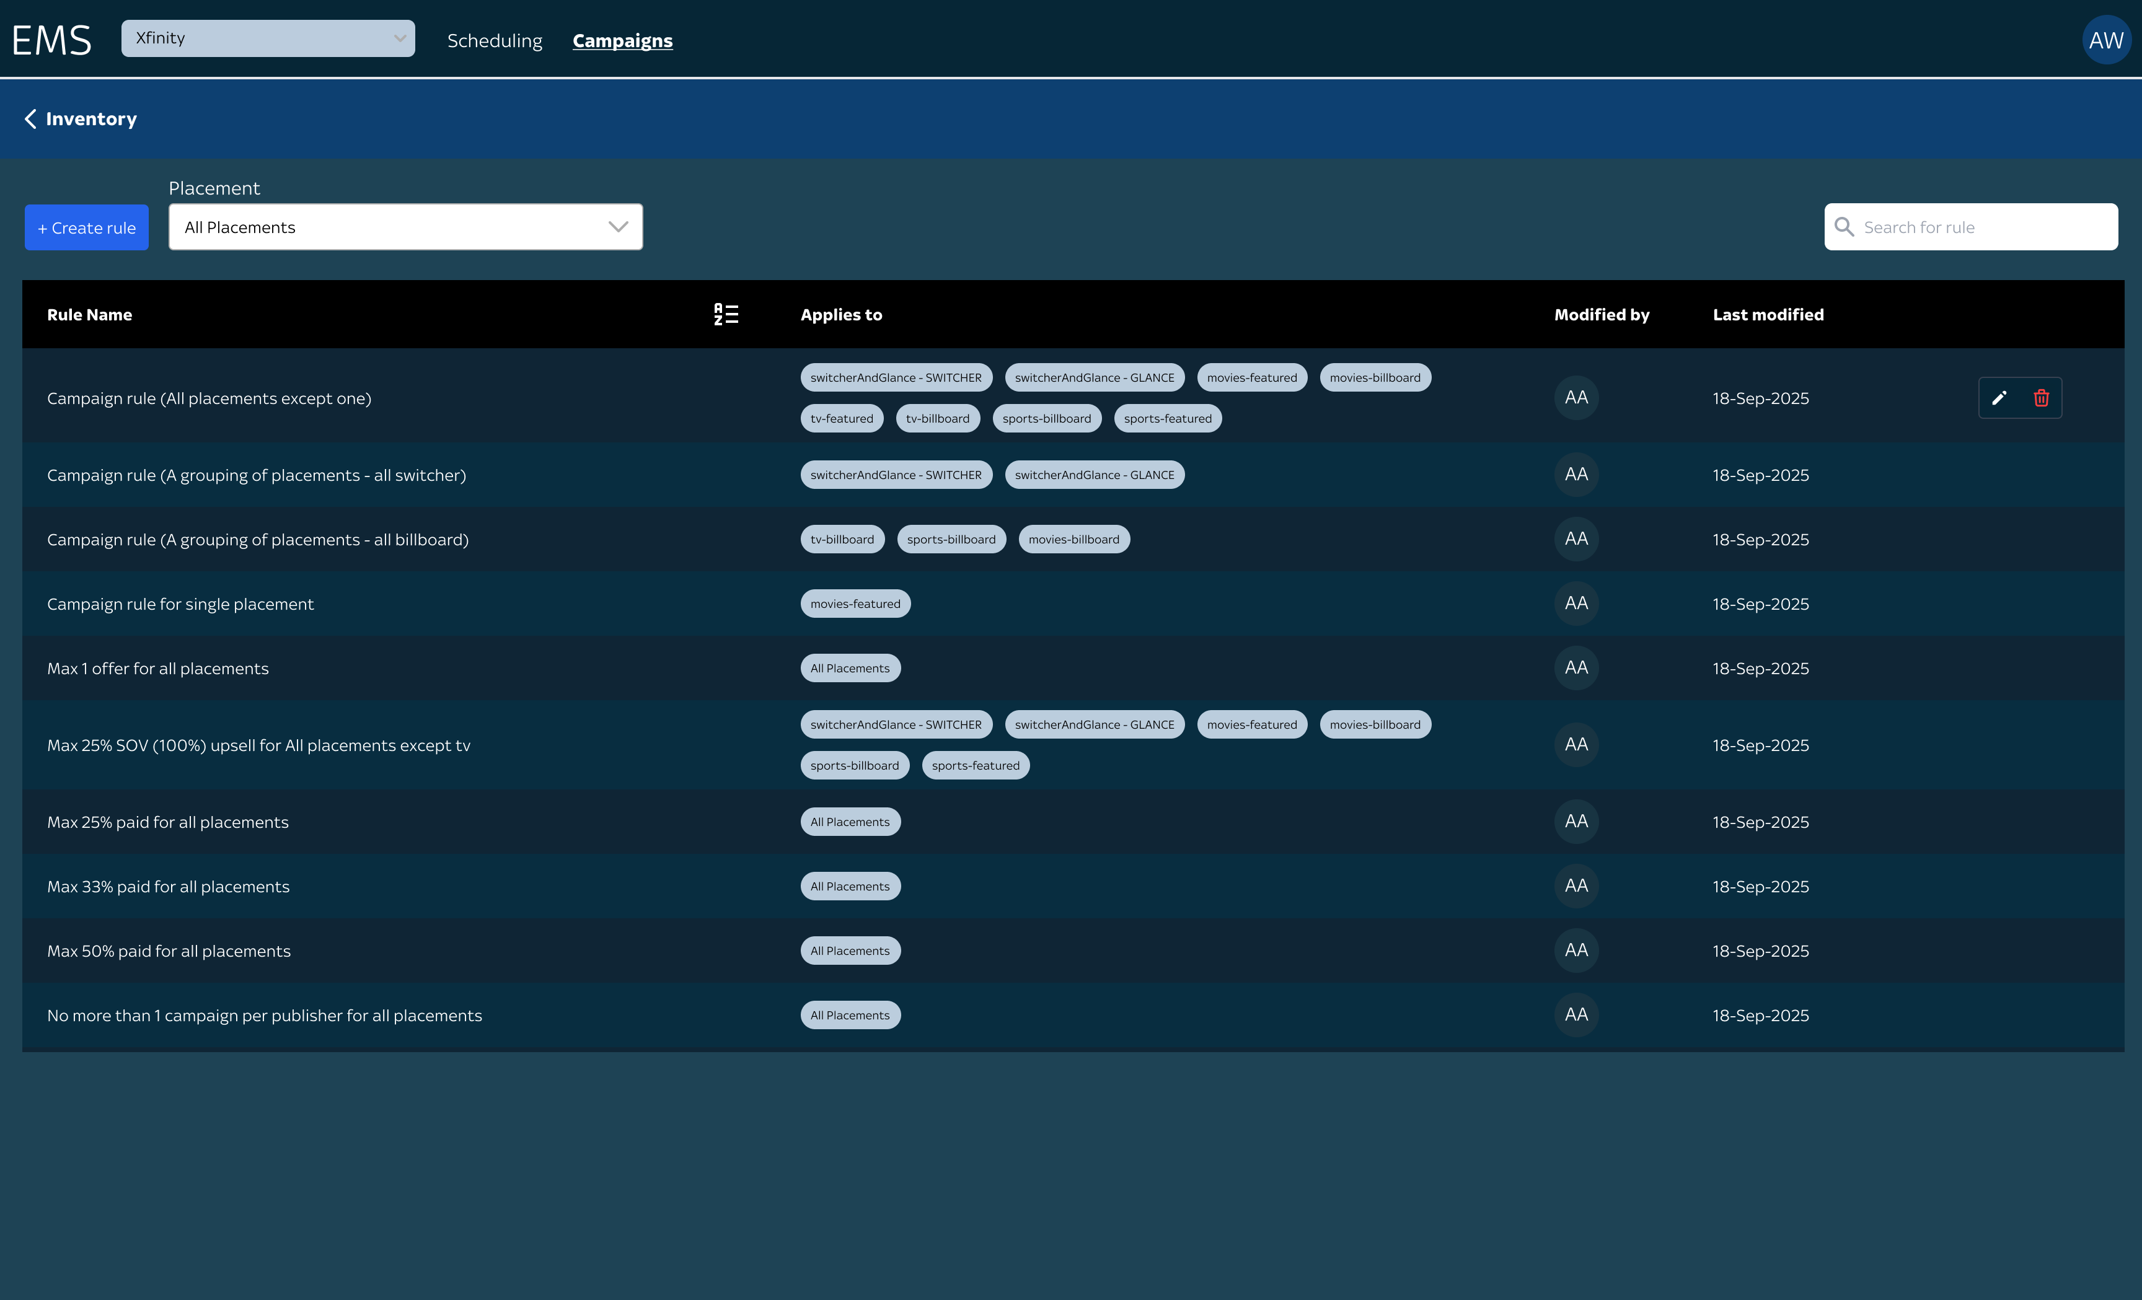The width and height of the screenshot is (2142, 1300).
Task: Click the Placement filter label
Action: tap(214, 188)
